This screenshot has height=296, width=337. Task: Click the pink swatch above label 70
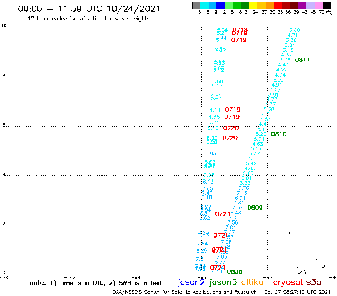319,5
